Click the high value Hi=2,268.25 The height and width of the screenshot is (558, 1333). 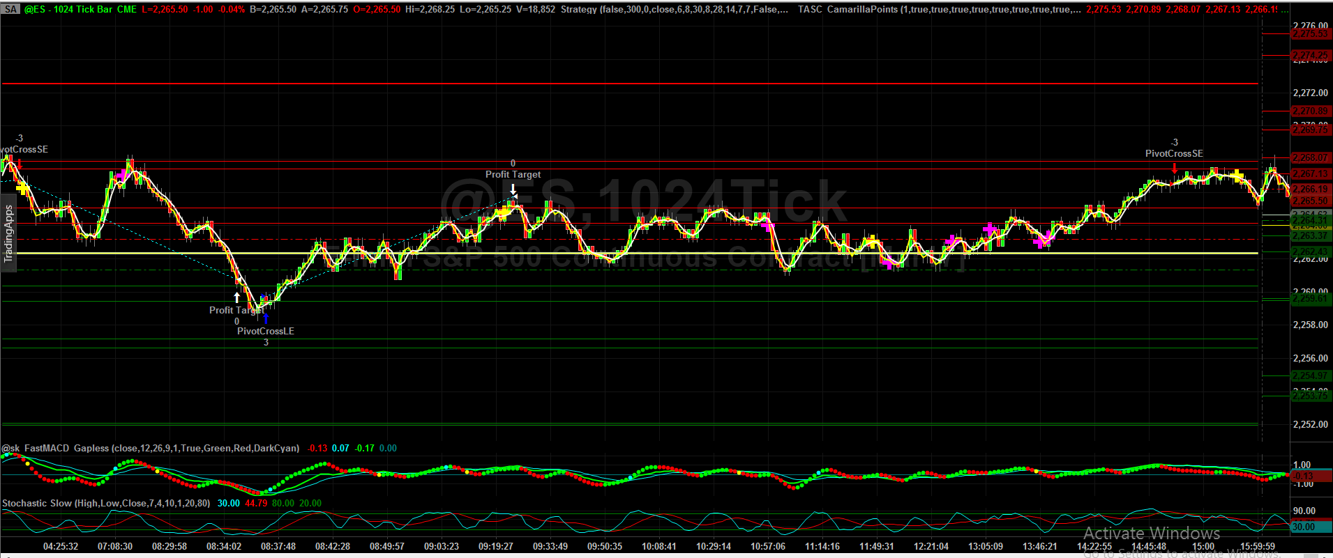coord(430,9)
